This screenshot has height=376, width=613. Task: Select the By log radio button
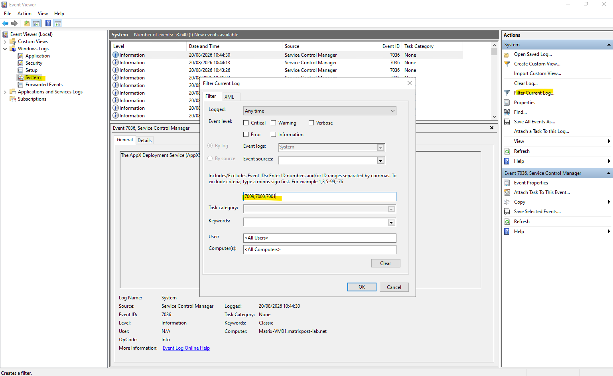(x=210, y=146)
